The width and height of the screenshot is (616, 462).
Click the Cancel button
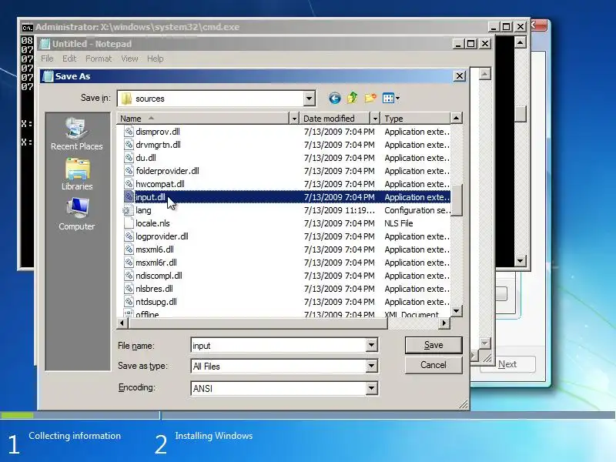click(x=434, y=365)
